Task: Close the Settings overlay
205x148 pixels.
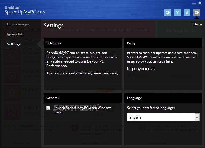Action: point(197,24)
